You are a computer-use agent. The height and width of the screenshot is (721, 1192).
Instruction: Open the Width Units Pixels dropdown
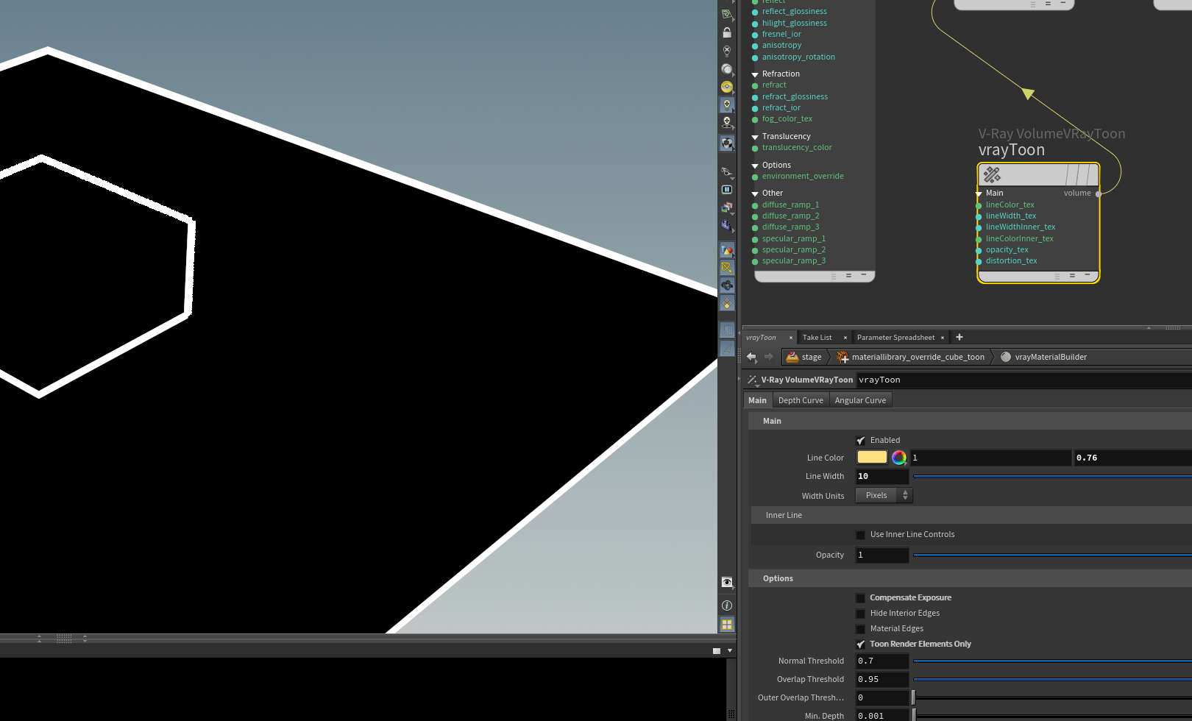[884, 495]
